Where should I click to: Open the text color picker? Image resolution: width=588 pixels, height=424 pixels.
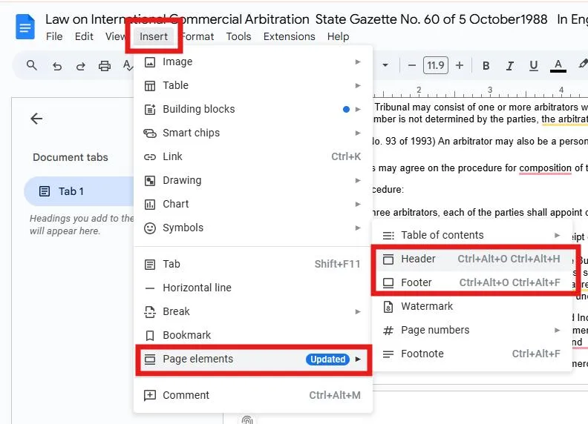(558, 66)
